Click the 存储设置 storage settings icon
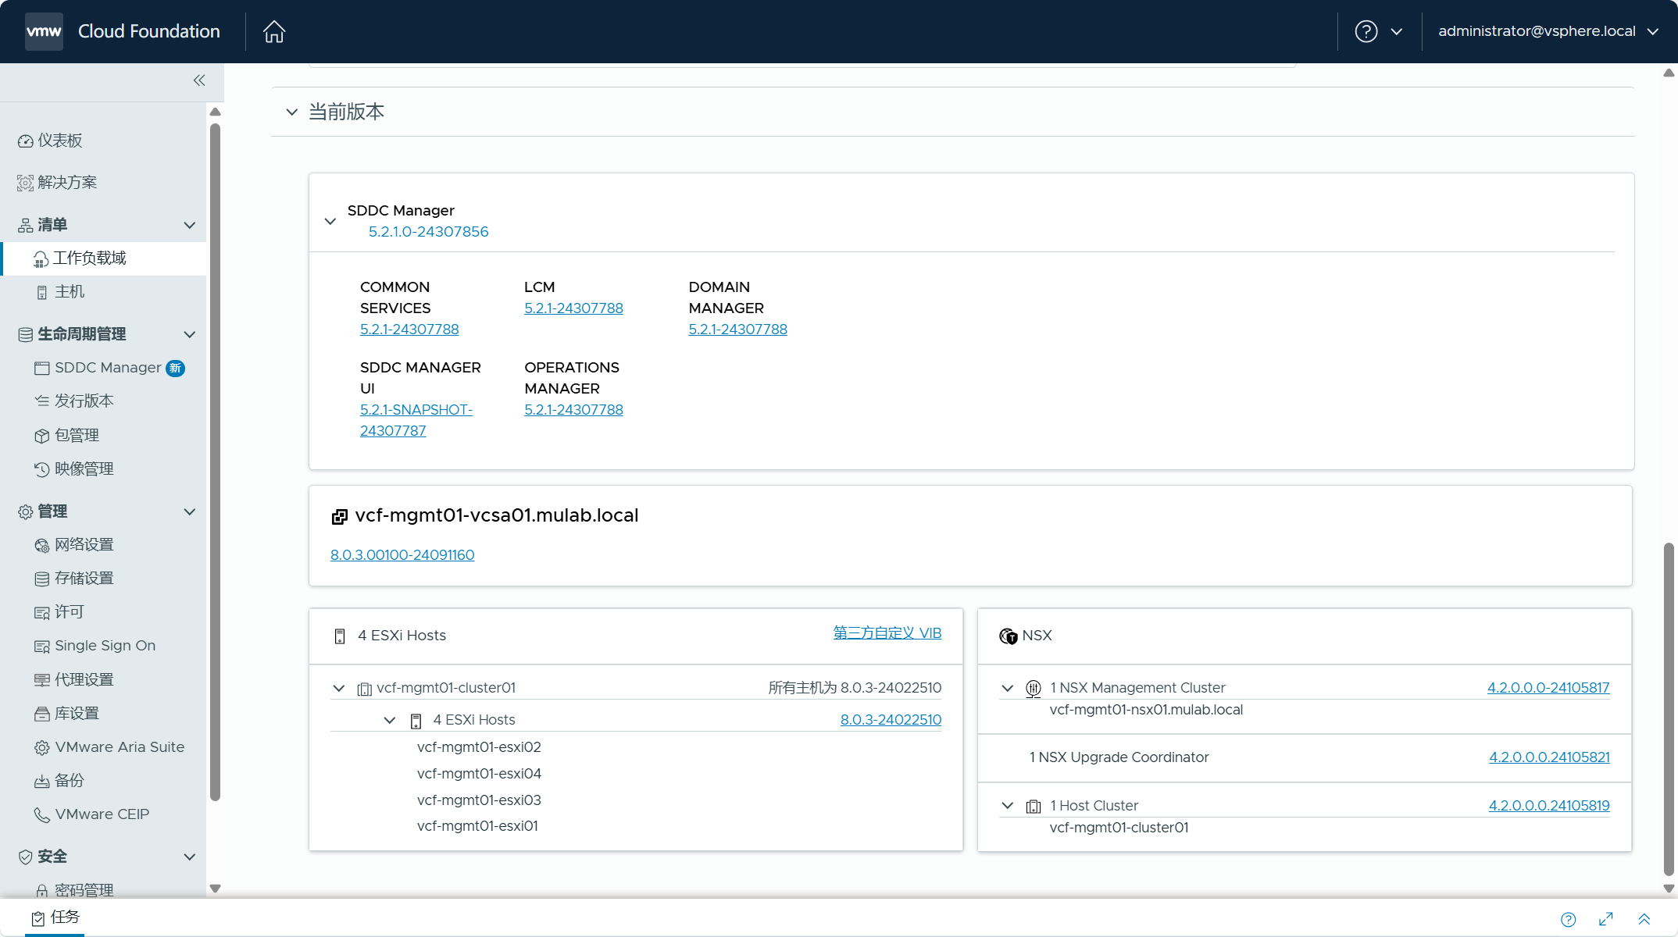1678x937 pixels. coord(42,579)
